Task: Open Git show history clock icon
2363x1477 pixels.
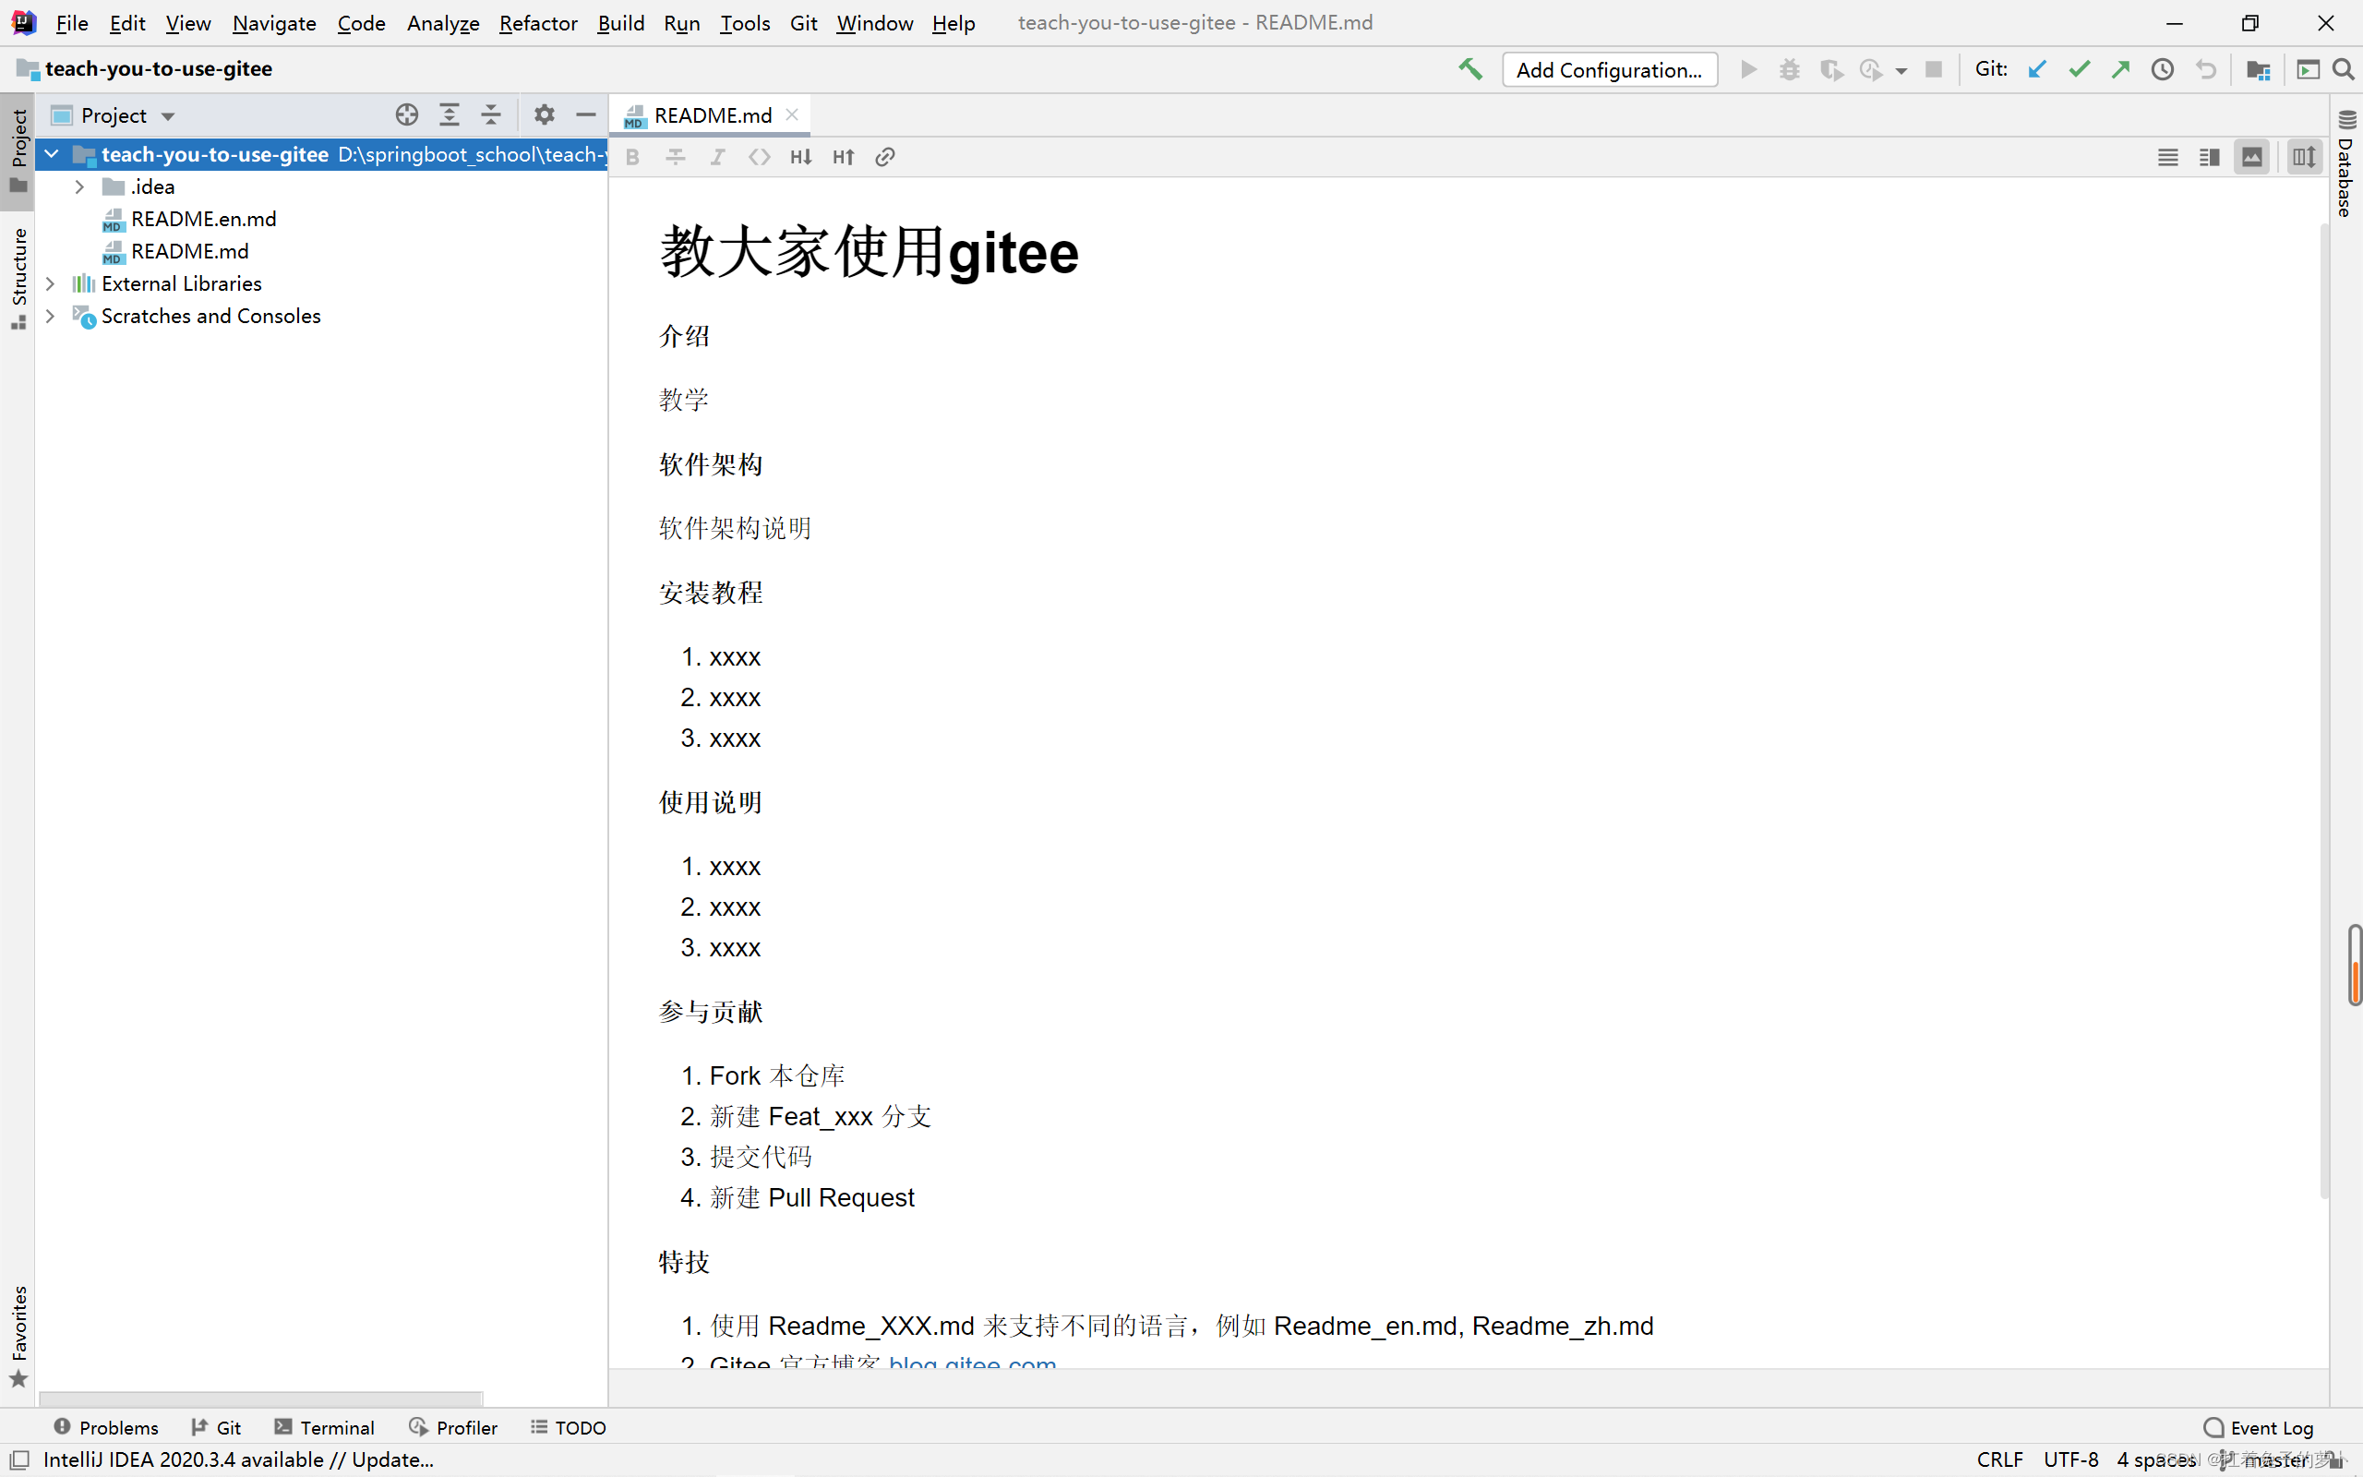Action: coord(2163,69)
